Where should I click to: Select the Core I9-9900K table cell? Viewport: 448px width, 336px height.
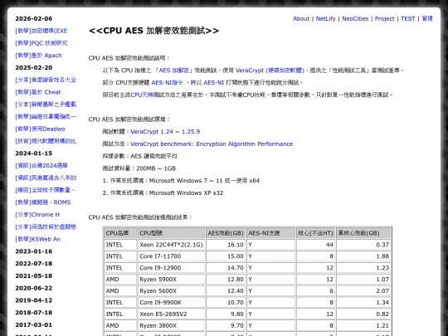[x=171, y=303]
